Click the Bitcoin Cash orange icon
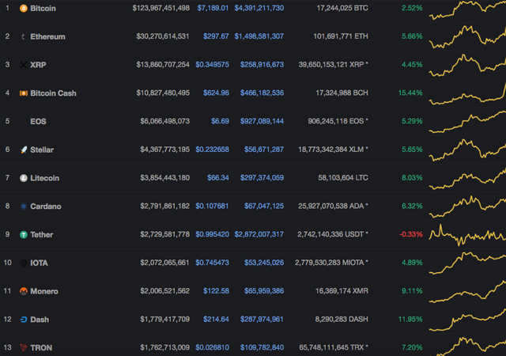Image resolution: width=506 pixels, height=356 pixels. click(x=24, y=93)
